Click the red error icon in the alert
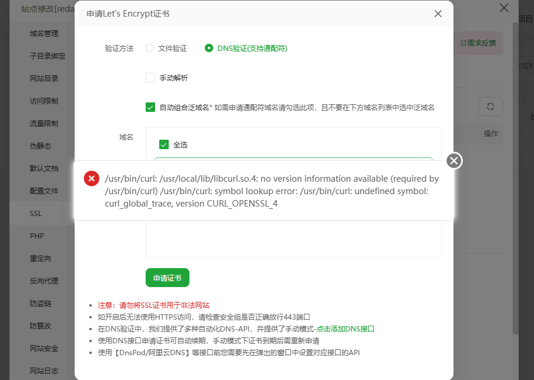The width and height of the screenshot is (534, 380). [x=91, y=179]
